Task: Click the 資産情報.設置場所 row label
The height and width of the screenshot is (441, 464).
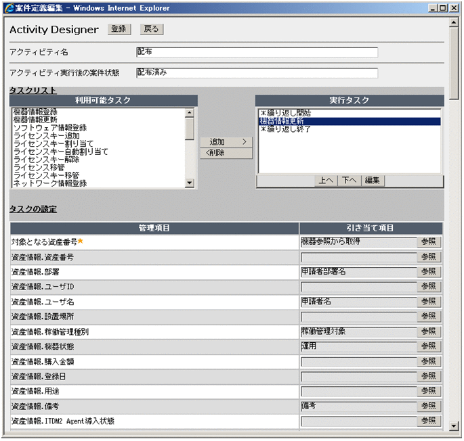Action: tap(43, 317)
